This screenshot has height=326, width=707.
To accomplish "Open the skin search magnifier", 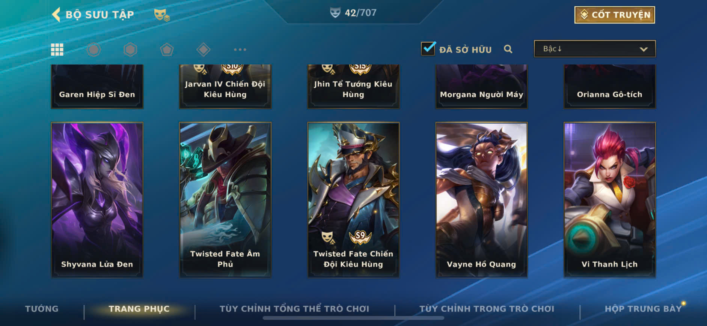I will 508,49.
